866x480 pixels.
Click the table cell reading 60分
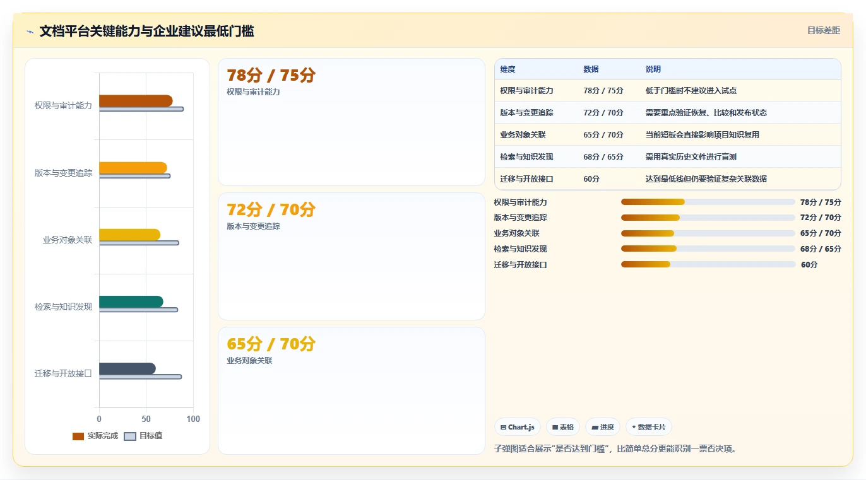591,179
